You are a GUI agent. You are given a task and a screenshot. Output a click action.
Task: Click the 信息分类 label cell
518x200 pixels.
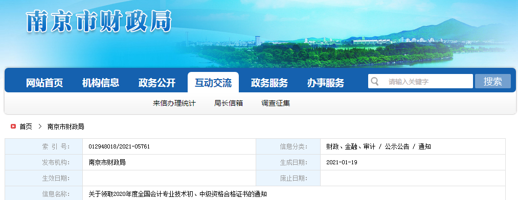coord(288,146)
